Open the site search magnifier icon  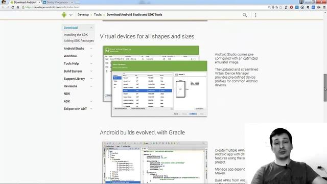[x=245, y=15]
